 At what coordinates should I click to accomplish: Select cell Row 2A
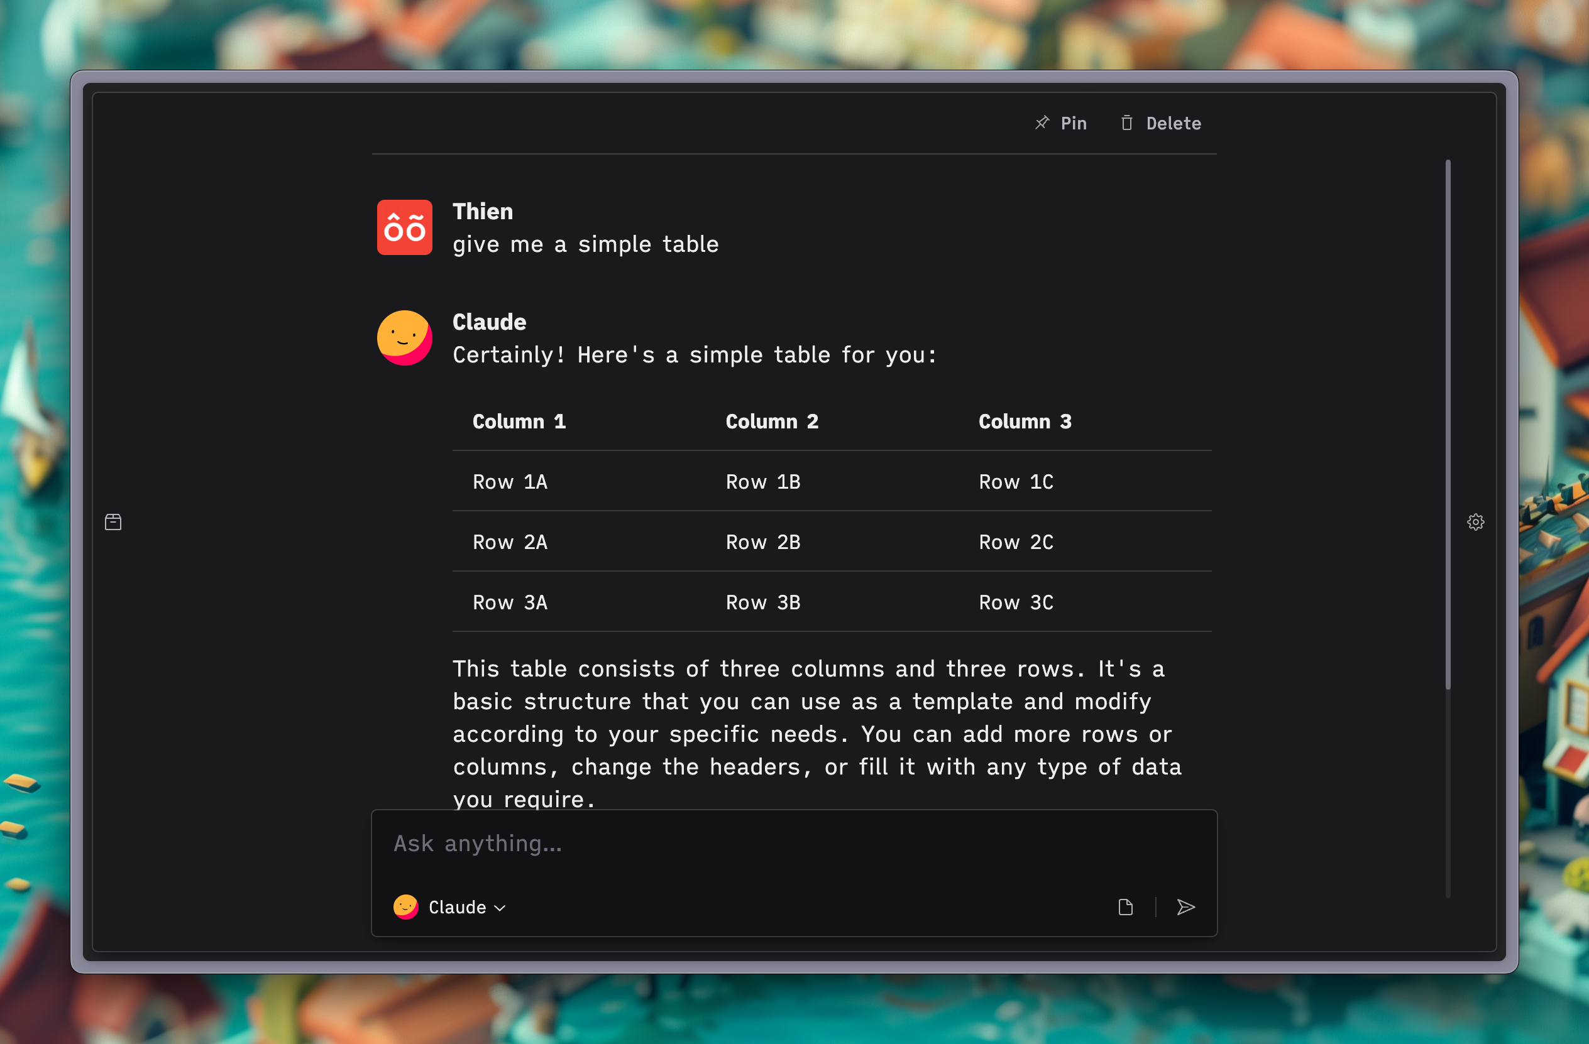pos(510,541)
